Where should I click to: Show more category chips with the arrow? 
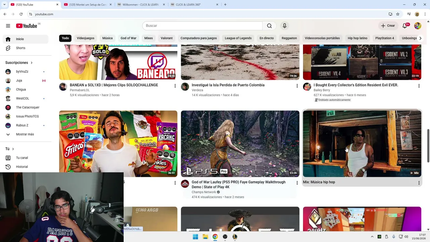420,38
